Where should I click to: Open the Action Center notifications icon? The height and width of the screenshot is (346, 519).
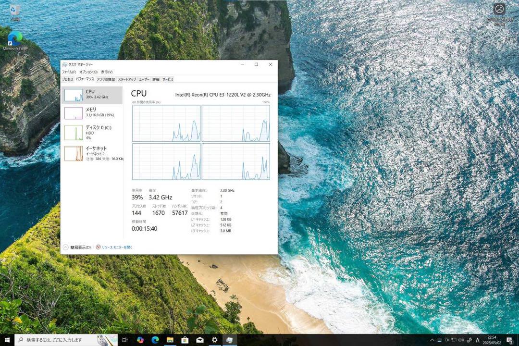[510, 340]
